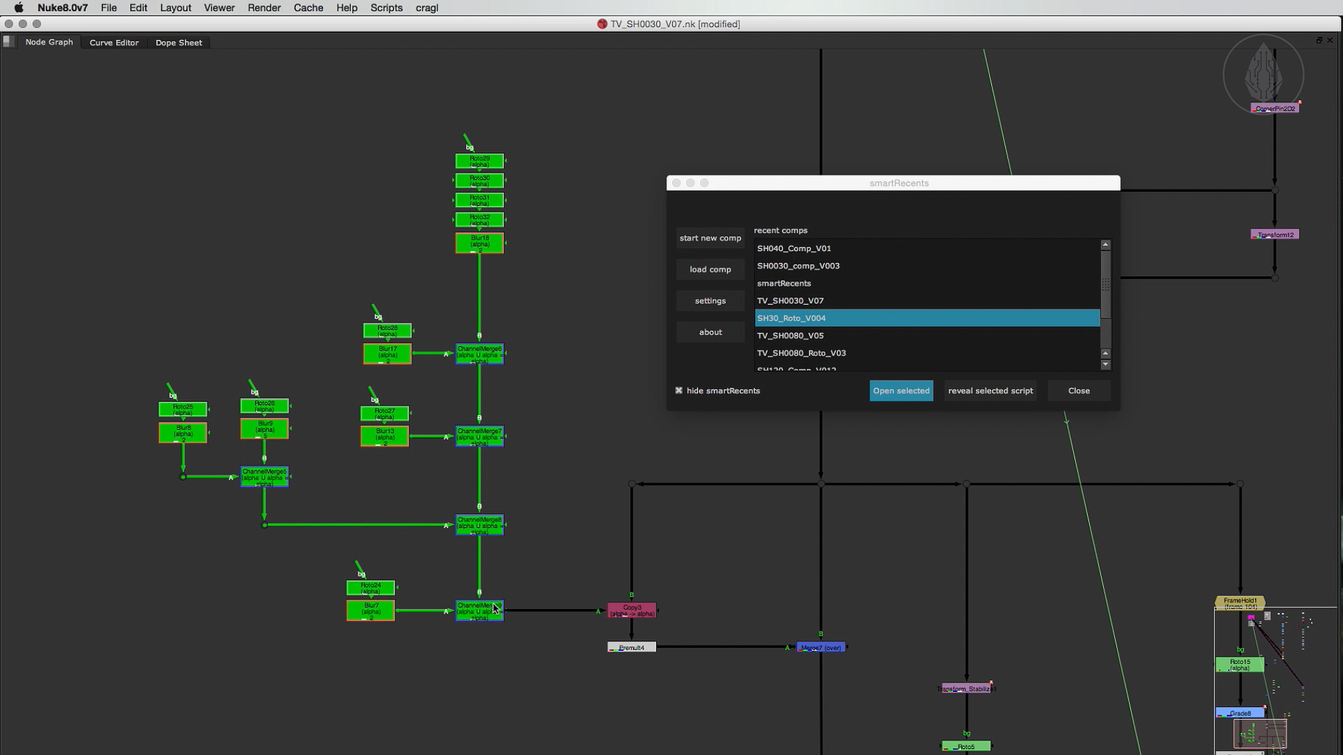This screenshot has height=755, width=1343.
Task: Click reveal selected script button
Action: pyautogui.click(x=990, y=391)
